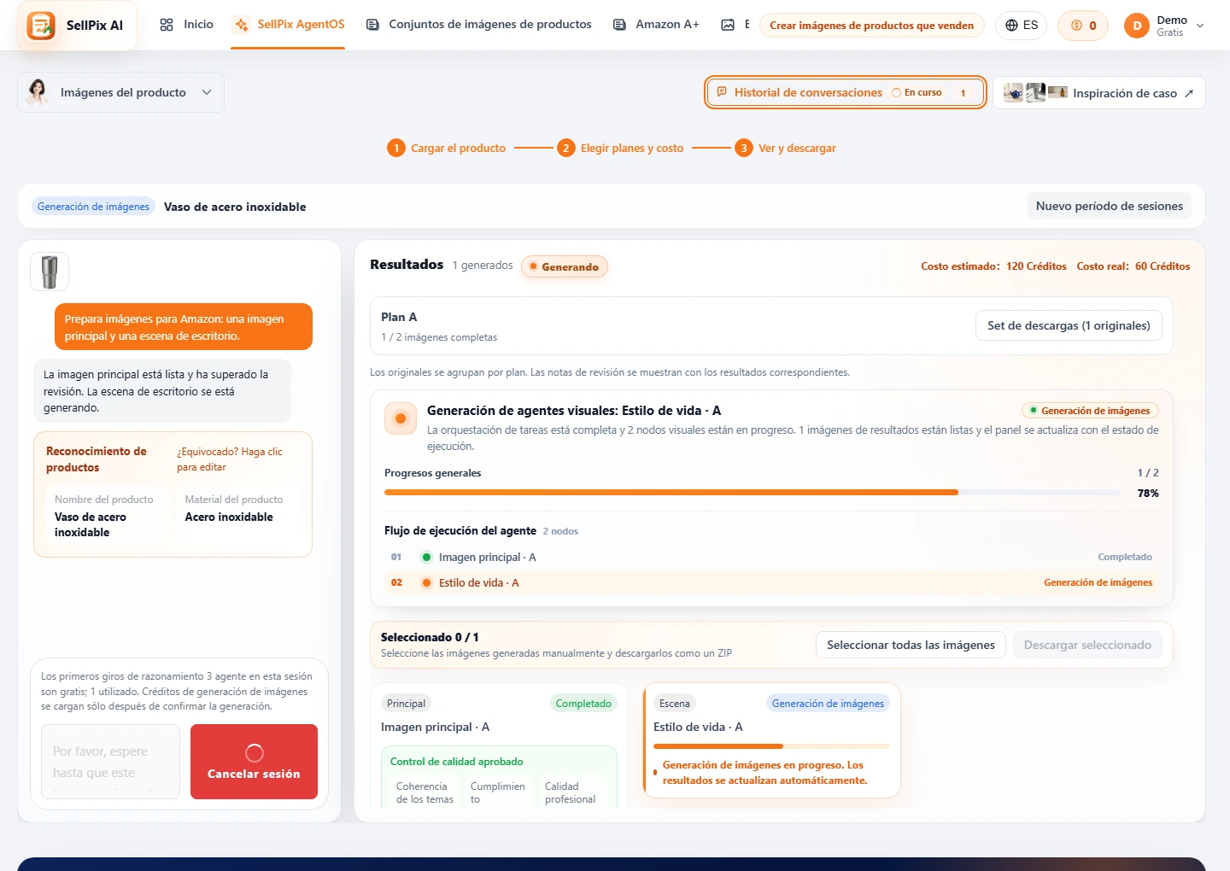Click the Acero inoxidable material value
The height and width of the screenshot is (871, 1230).
point(229,517)
